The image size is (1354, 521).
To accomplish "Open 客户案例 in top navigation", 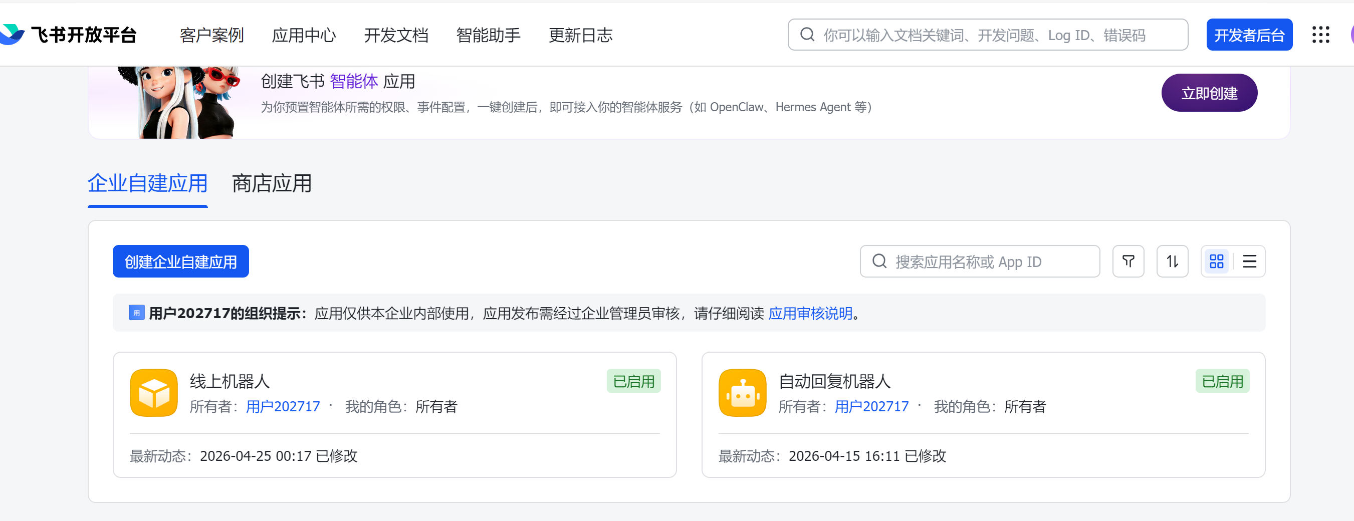I will pos(211,35).
